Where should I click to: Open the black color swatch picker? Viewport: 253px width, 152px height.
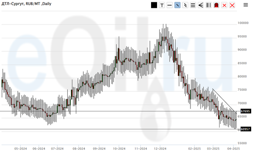154,5
